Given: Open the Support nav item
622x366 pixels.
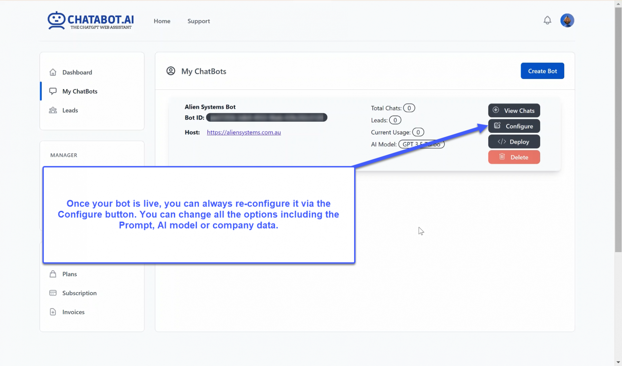Looking at the screenshot, I should [199, 21].
